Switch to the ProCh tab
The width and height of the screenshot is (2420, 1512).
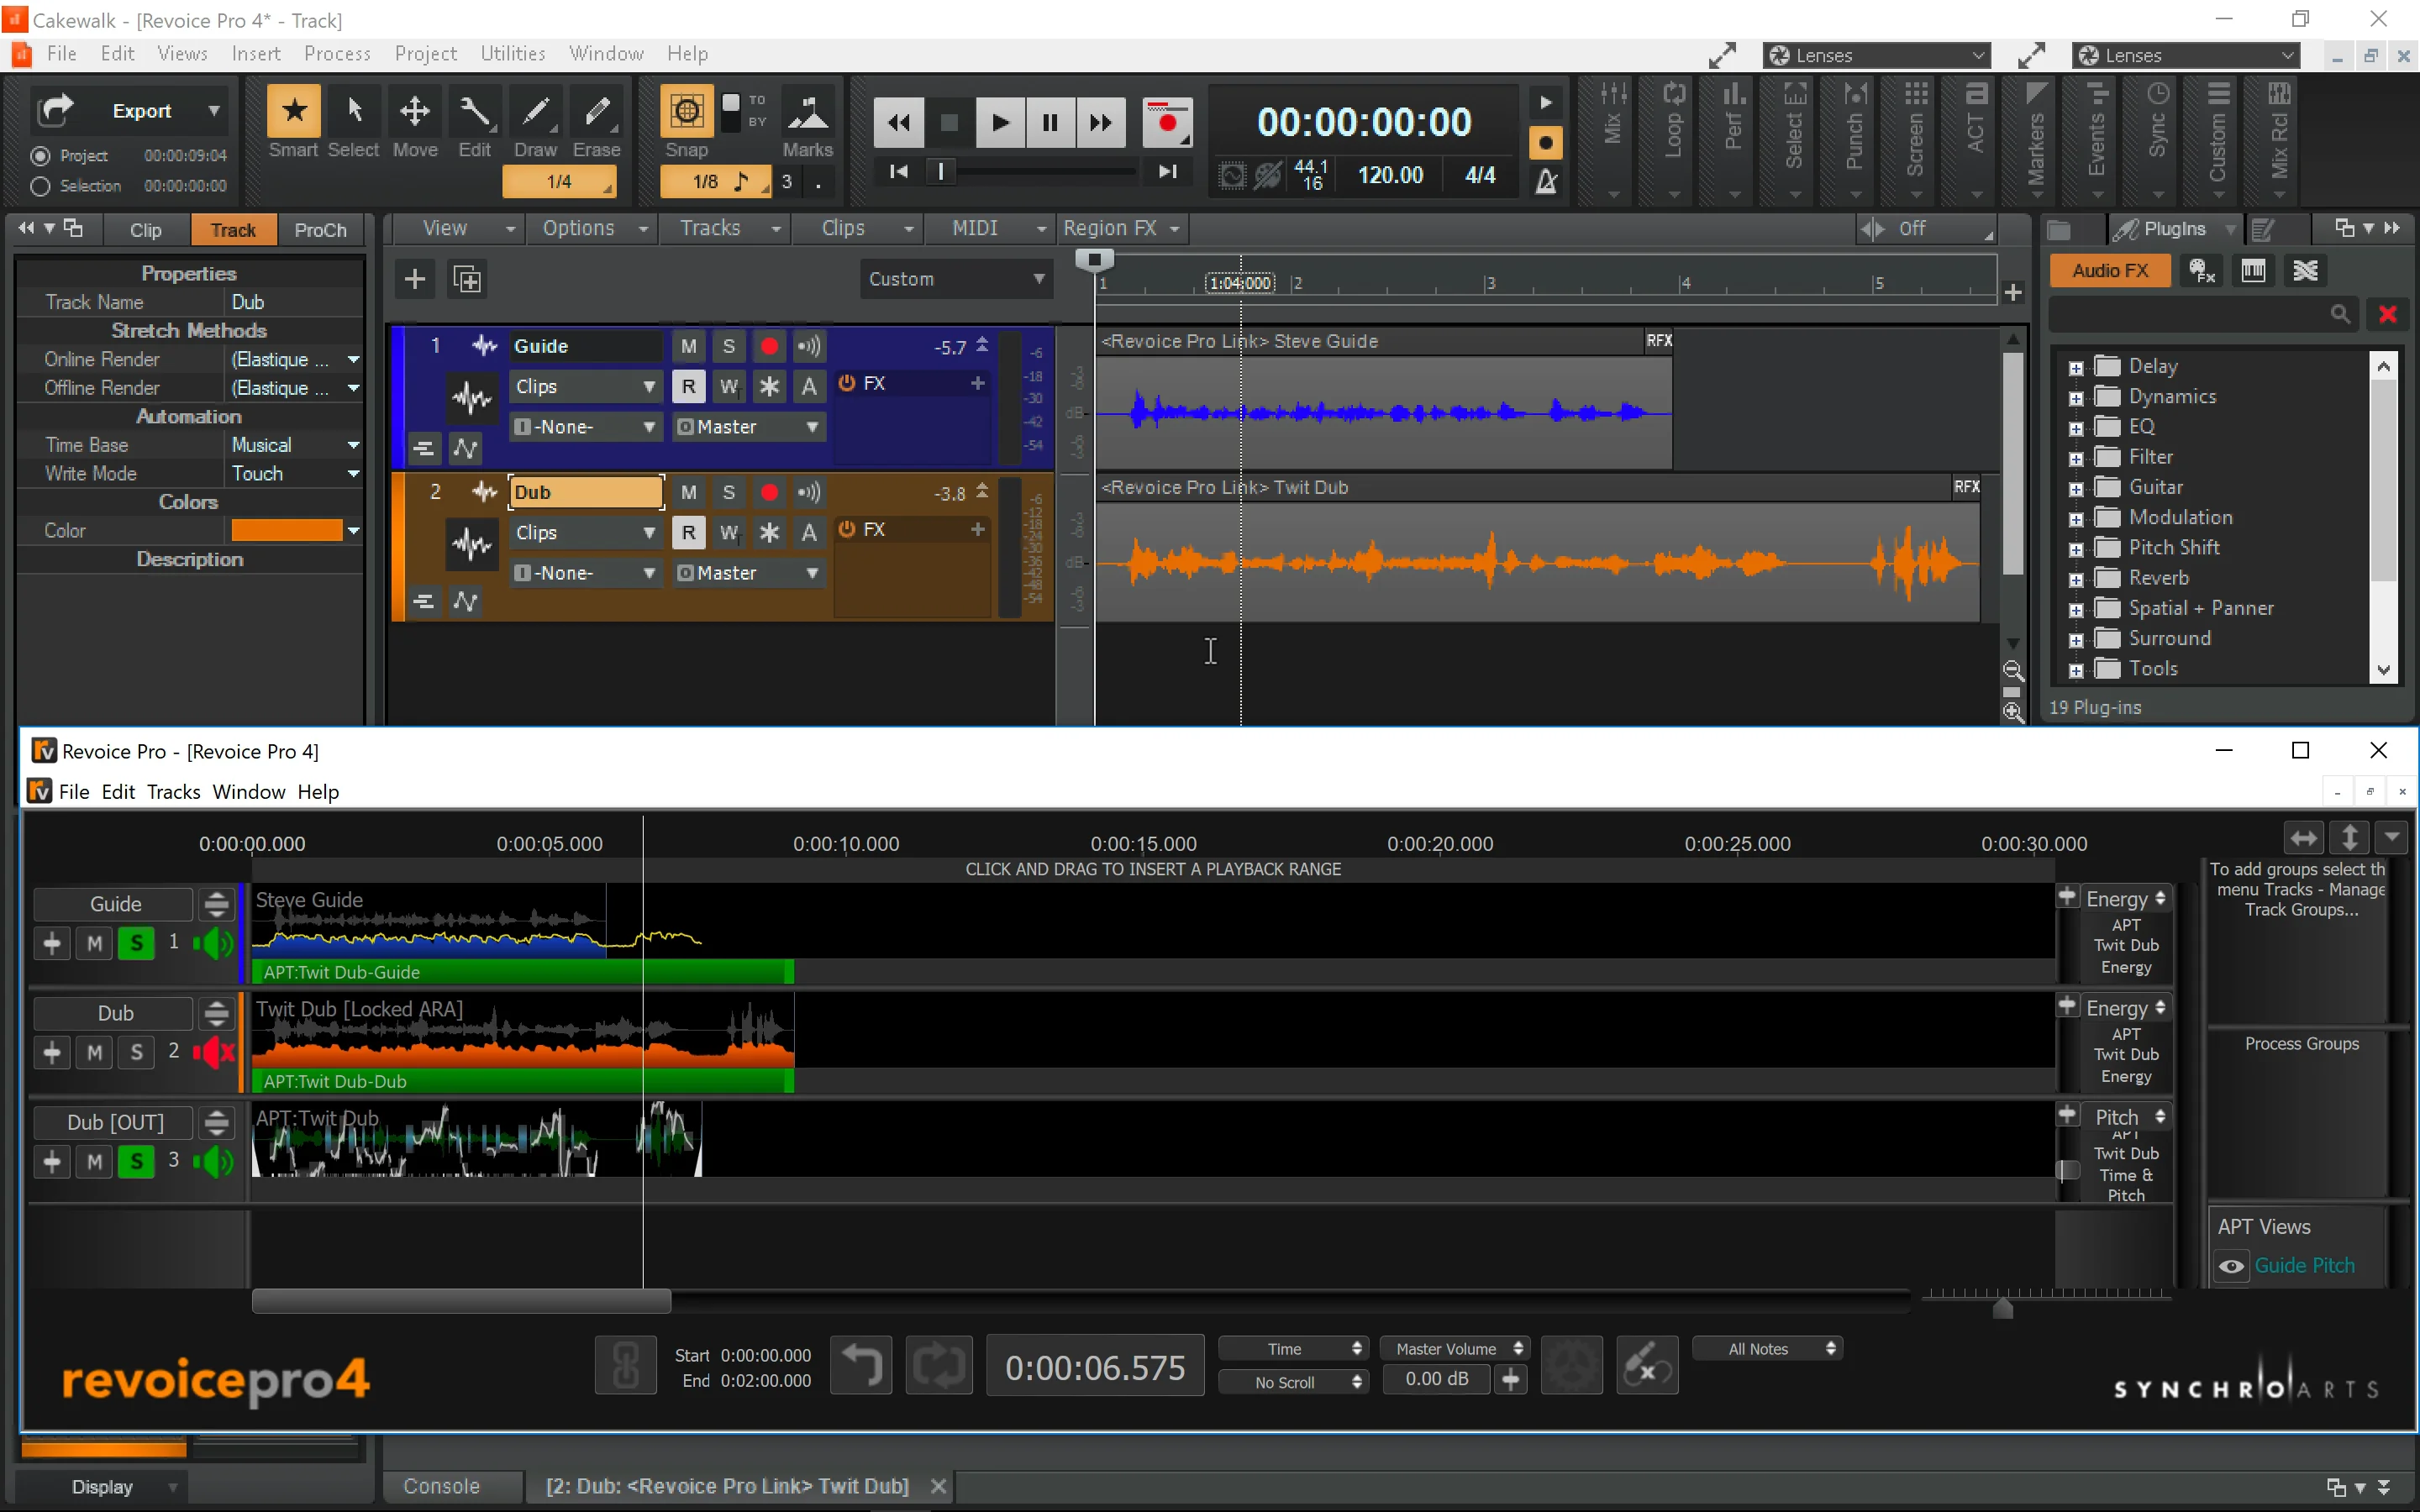(x=320, y=230)
